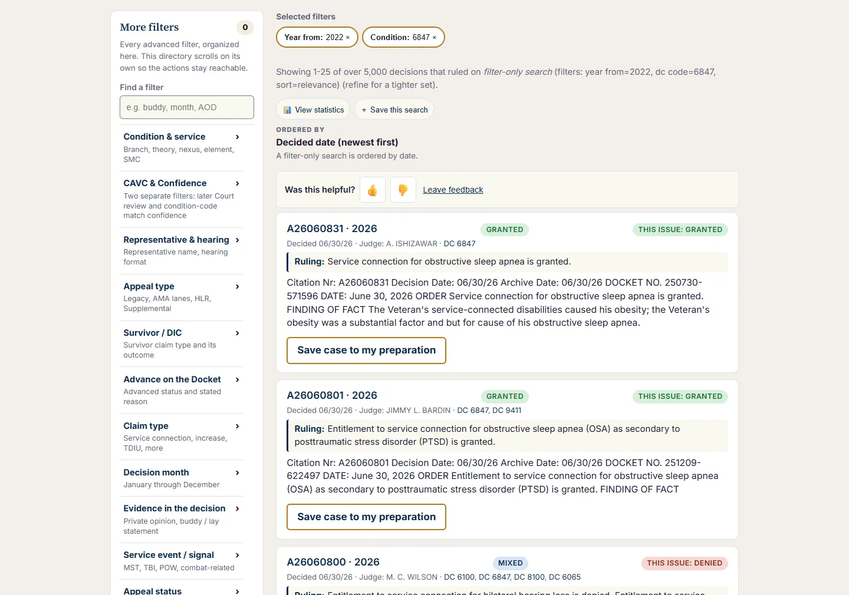
Task: Expand Evidence in the decision filters
Action: [182, 519]
